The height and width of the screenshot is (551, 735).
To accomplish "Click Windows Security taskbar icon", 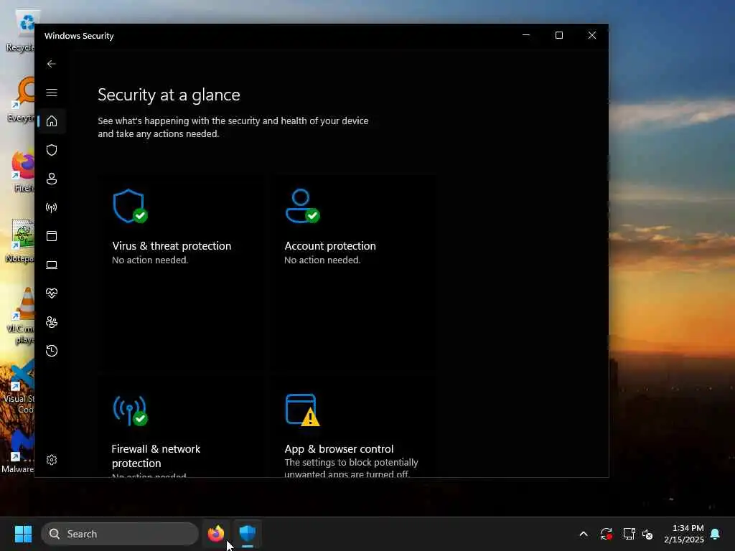I will click(248, 534).
